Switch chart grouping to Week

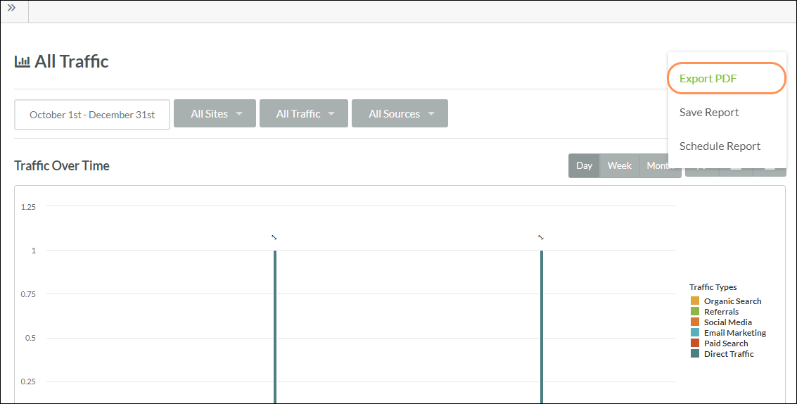coord(620,166)
